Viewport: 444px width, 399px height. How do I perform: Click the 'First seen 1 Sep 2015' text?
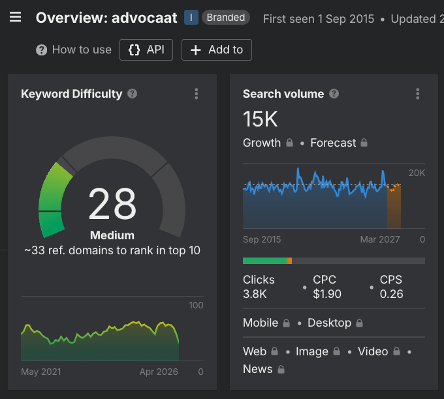pos(319,19)
